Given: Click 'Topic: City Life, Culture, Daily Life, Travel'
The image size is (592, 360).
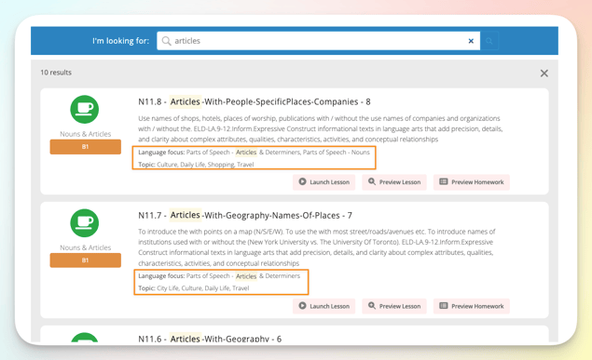Looking at the screenshot, I should (x=194, y=288).
